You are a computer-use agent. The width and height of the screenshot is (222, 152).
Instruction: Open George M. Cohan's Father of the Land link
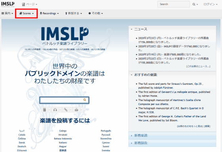(x=172, y=118)
